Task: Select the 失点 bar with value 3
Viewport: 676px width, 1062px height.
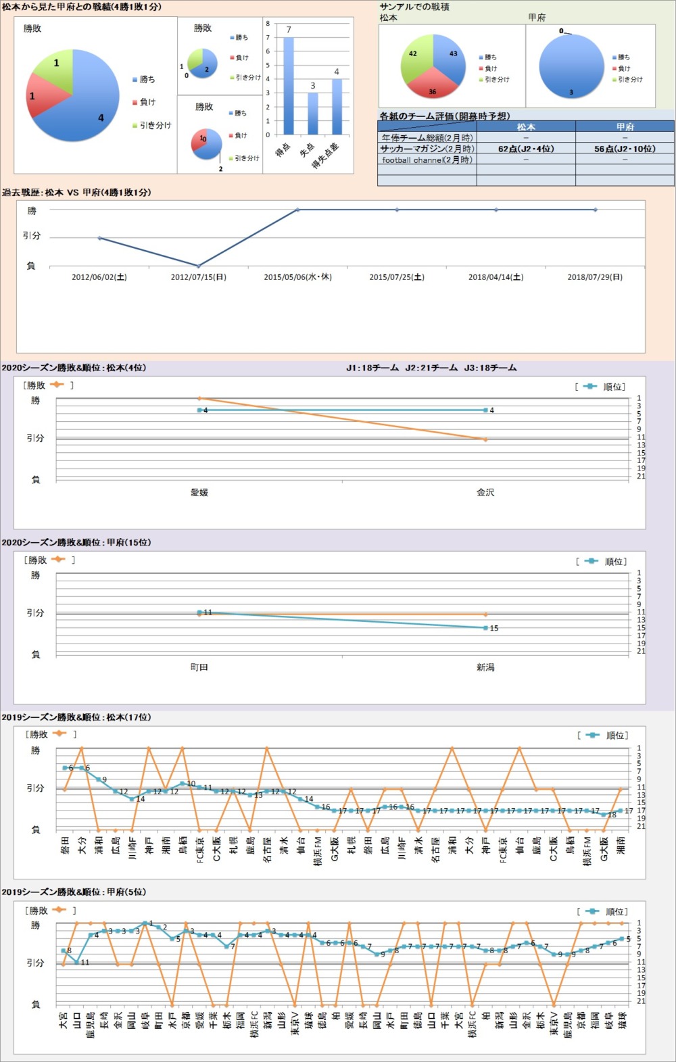Action: pos(313,114)
